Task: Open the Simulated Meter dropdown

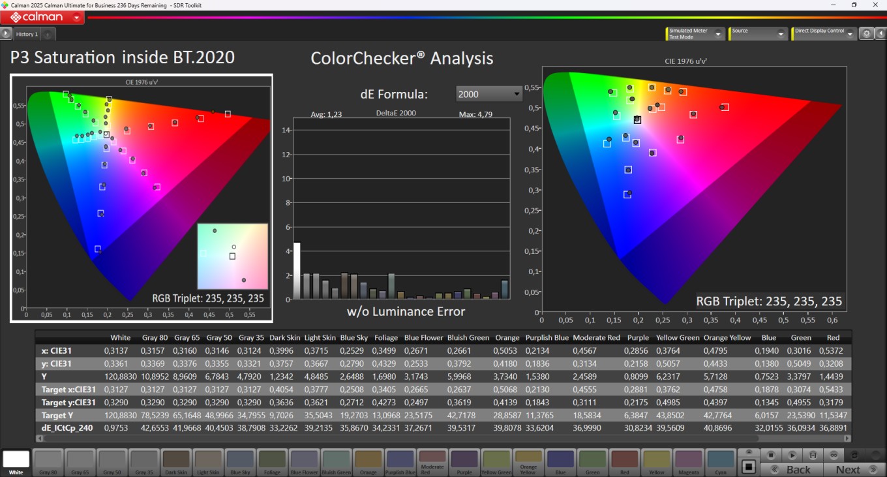Action: pyautogui.click(x=695, y=34)
